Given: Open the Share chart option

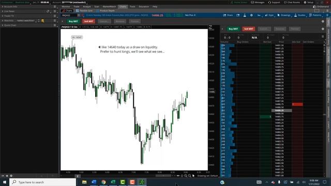Looking at the screenshot, I should [x=228, y=15].
